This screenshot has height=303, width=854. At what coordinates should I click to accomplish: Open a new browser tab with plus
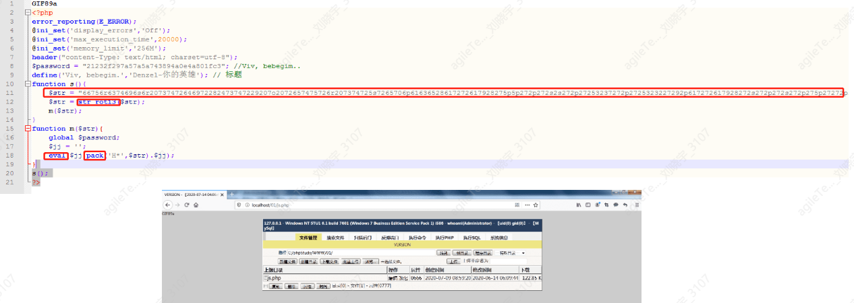pyautogui.click(x=233, y=195)
